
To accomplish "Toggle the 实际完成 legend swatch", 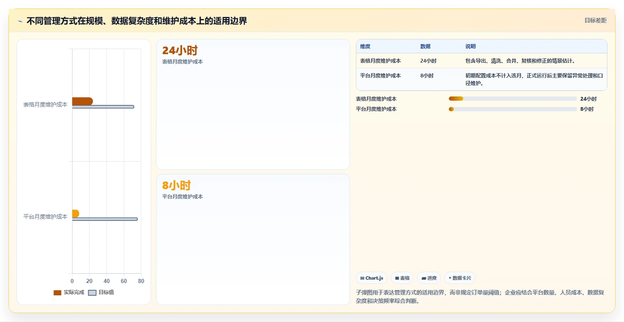I will coord(58,293).
